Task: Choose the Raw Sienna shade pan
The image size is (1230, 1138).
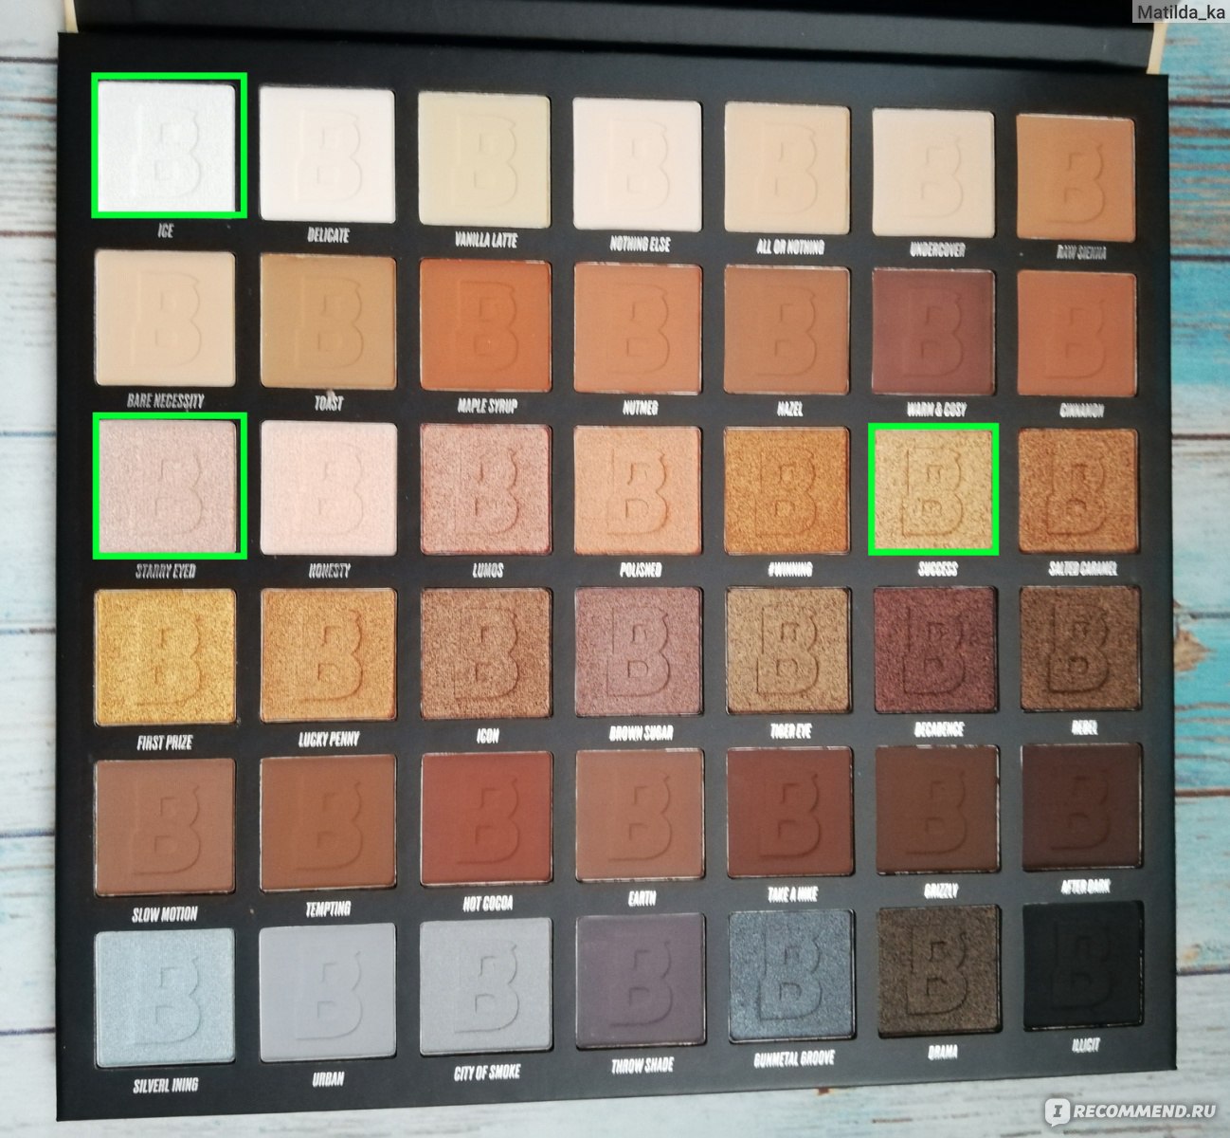Action: click(1076, 177)
